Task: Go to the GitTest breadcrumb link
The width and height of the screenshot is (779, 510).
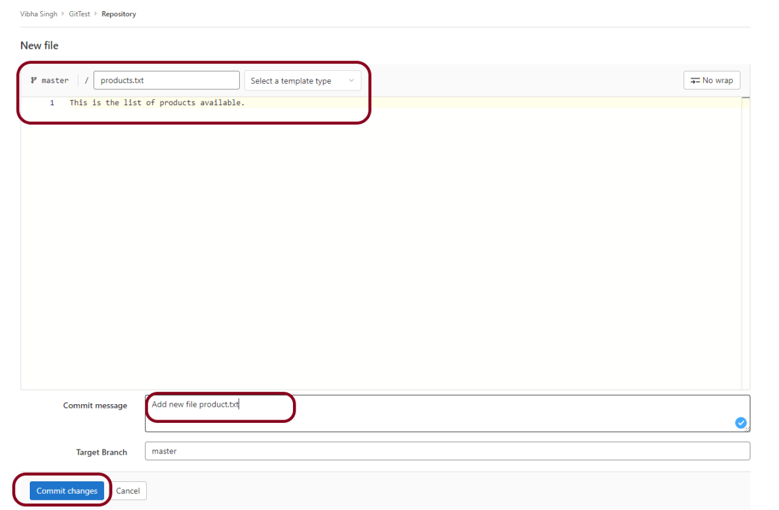Action: pyautogui.click(x=79, y=14)
